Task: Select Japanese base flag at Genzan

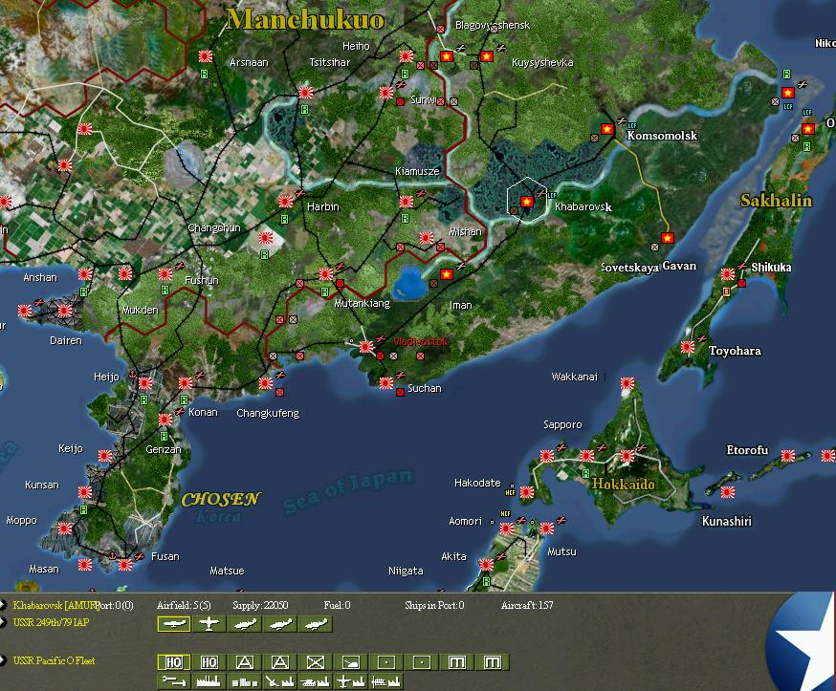Action: tap(165, 420)
